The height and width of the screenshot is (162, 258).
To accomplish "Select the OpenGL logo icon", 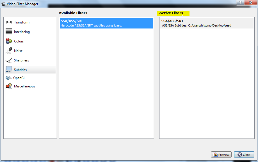I will tap(9, 78).
